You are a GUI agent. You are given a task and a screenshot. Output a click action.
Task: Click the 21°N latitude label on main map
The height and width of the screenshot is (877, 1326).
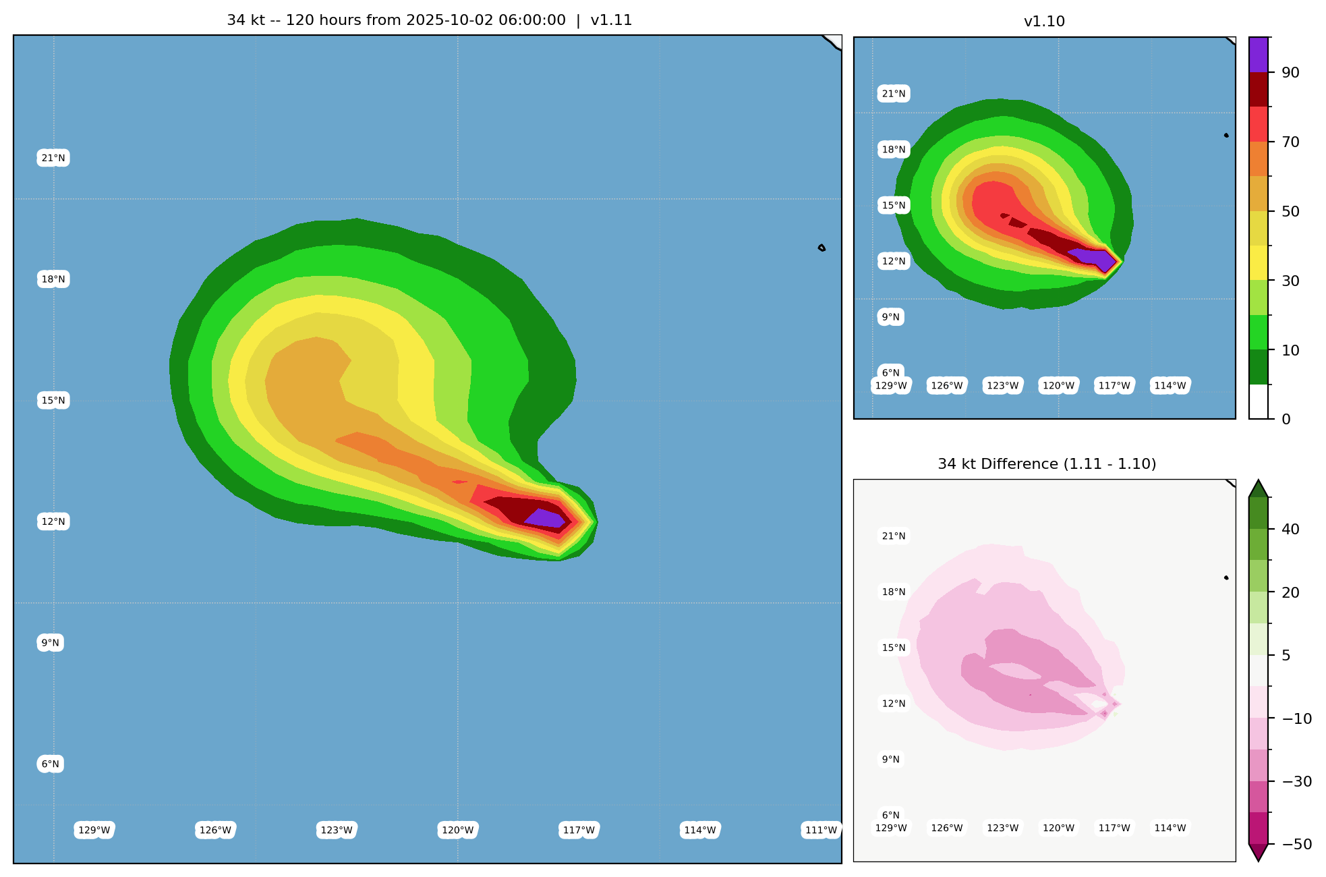click(53, 159)
